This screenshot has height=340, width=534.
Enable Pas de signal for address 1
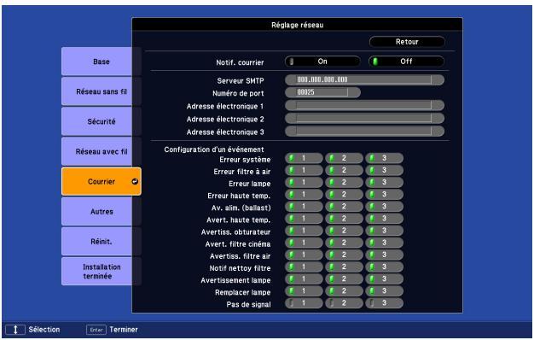point(304,302)
